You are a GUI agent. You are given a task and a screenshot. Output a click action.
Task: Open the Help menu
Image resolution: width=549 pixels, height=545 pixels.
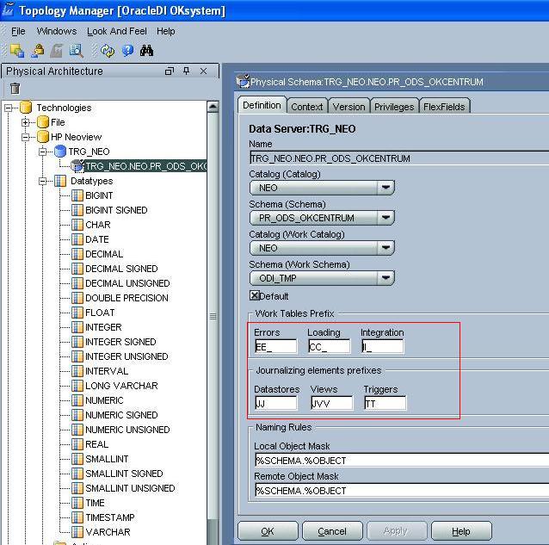[x=165, y=31]
